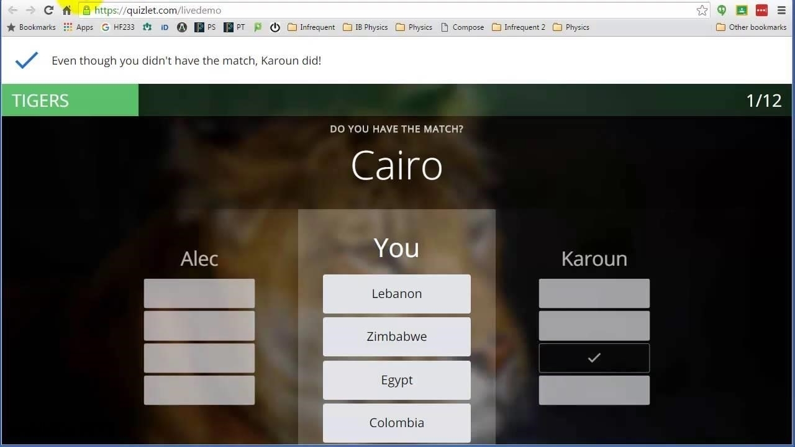The width and height of the screenshot is (795, 447).
Task: Click the quizlet.com address bar
Action: point(391,10)
